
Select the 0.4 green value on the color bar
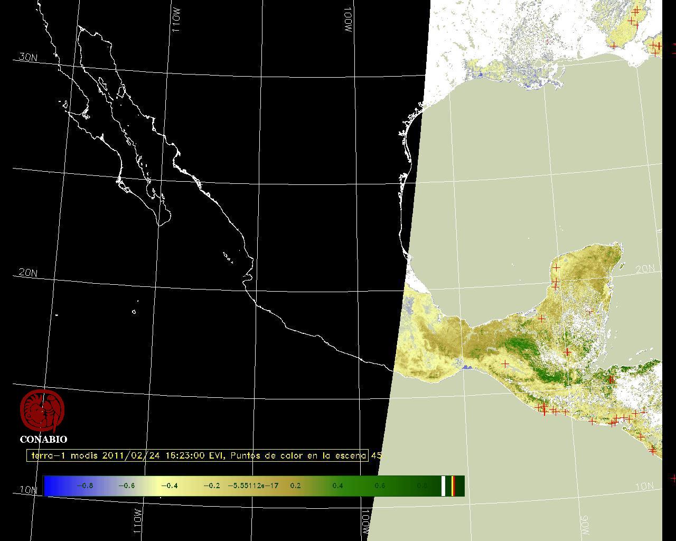click(x=337, y=486)
